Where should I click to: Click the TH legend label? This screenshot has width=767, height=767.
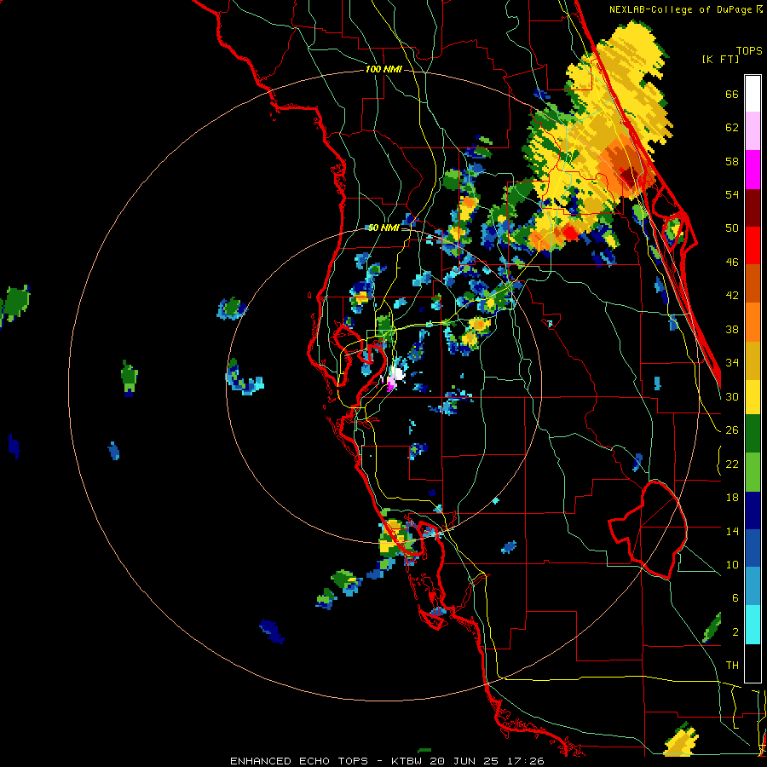click(732, 666)
